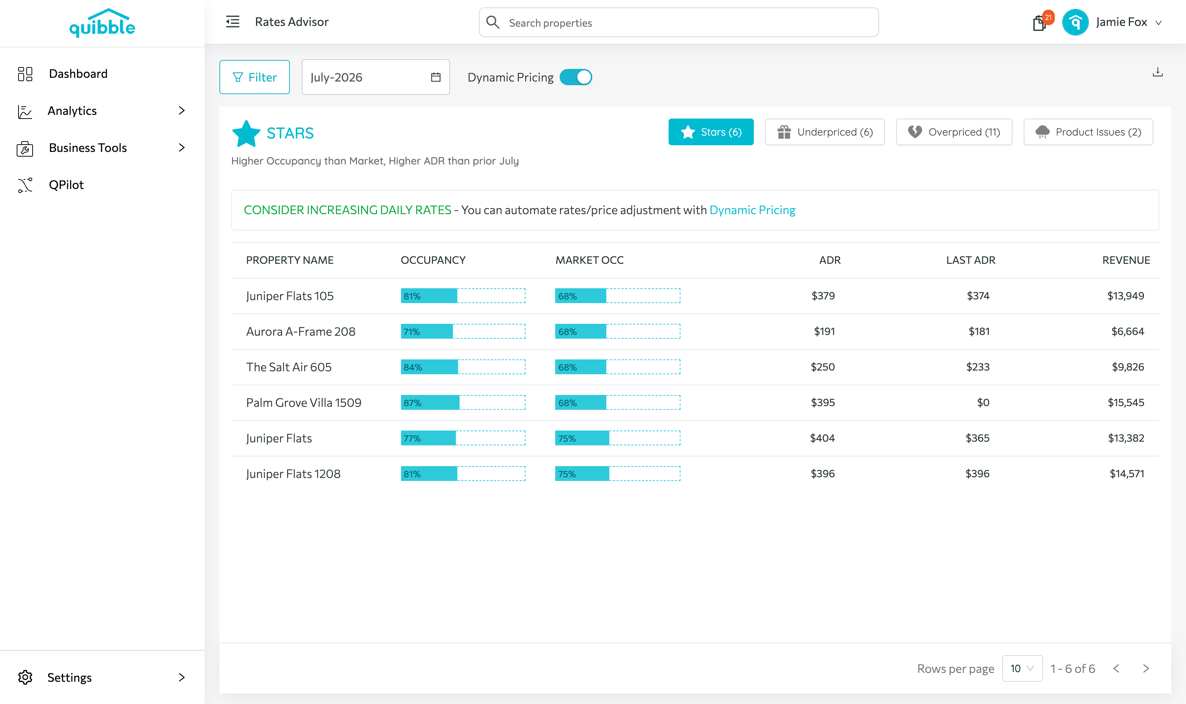1186x704 pixels.
Task: Click in the Search properties field
Action: pyautogui.click(x=678, y=22)
